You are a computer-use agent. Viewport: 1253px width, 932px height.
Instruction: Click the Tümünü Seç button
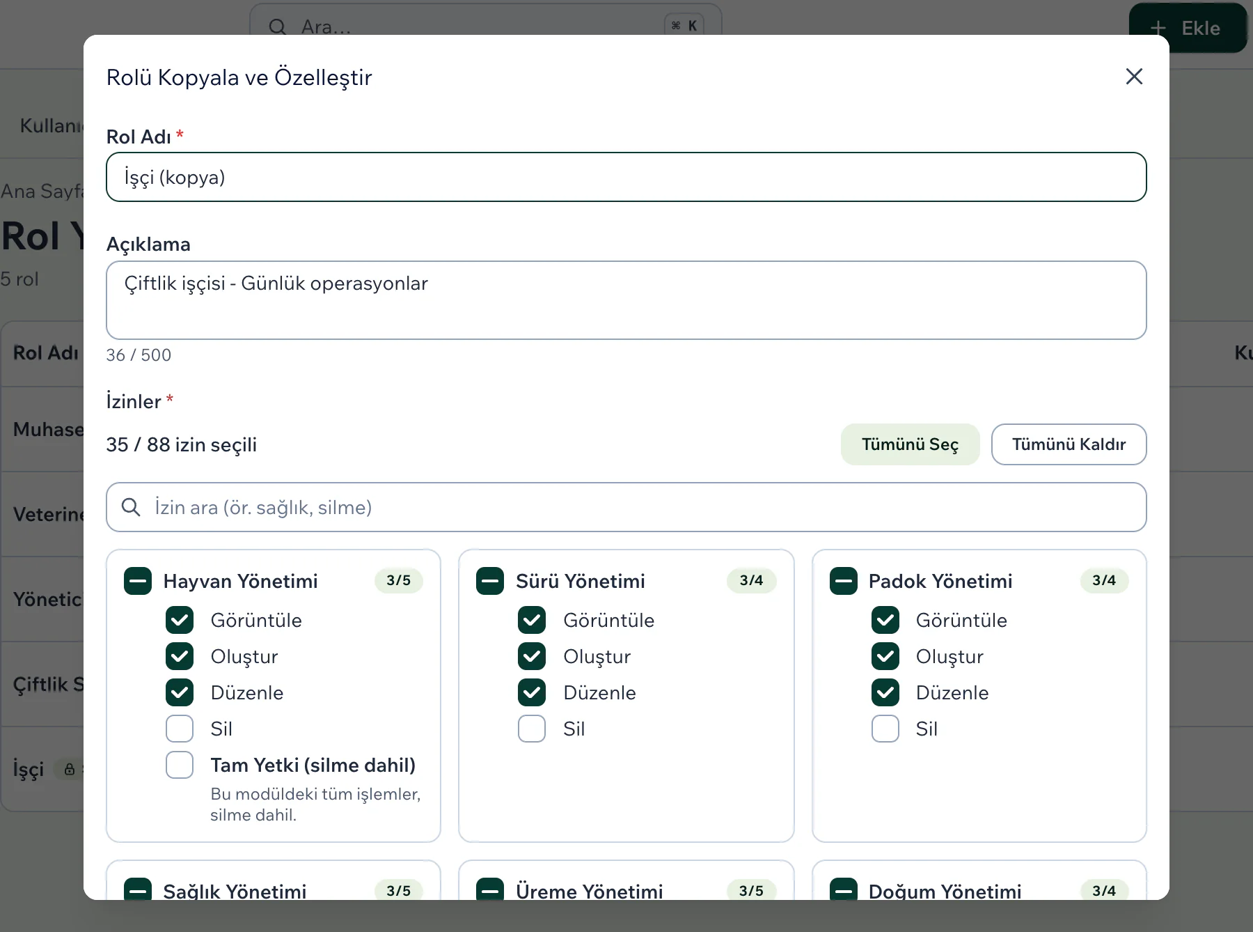pos(910,444)
